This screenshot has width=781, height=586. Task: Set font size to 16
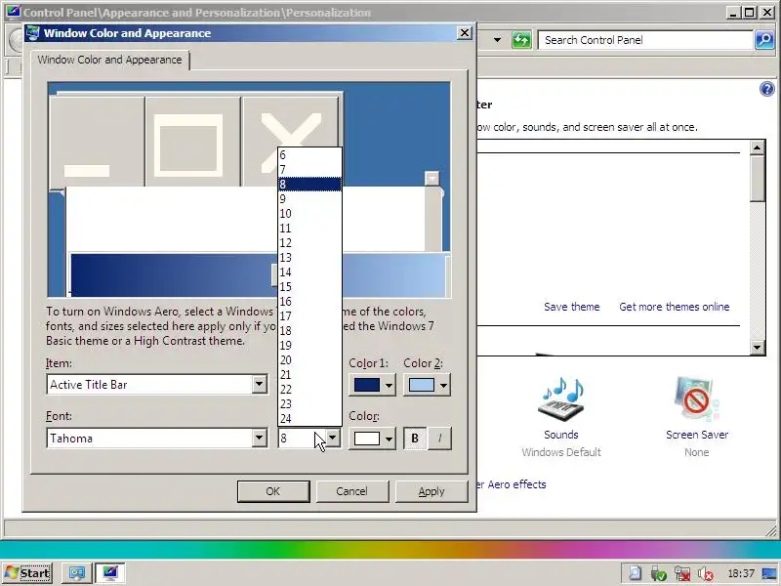309,302
